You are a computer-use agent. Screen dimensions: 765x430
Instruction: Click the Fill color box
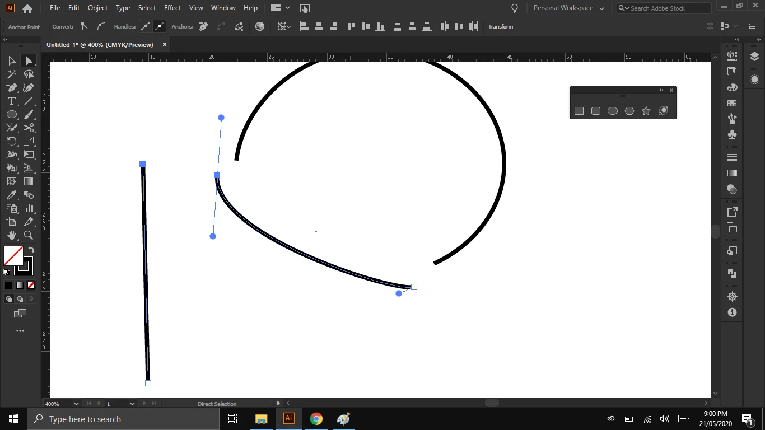13,256
